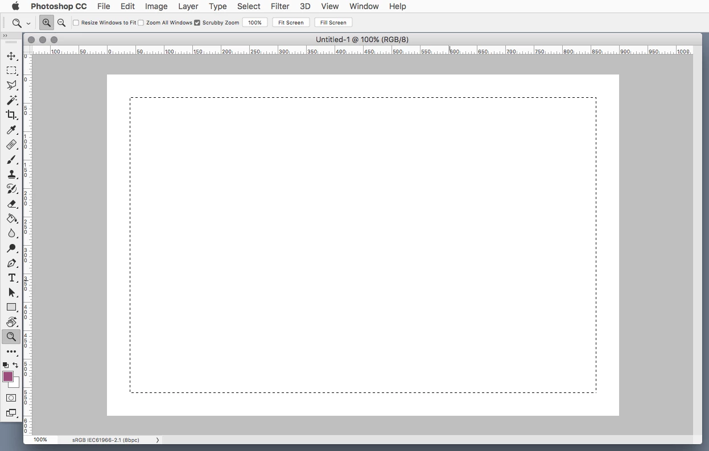Open the Image menu
The height and width of the screenshot is (451, 709).
[x=156, y=6]
